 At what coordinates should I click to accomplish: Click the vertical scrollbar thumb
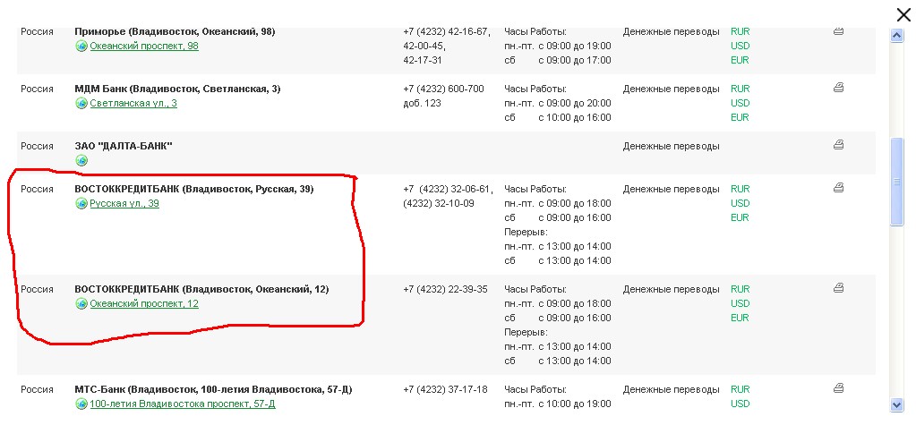click(896, 183)
